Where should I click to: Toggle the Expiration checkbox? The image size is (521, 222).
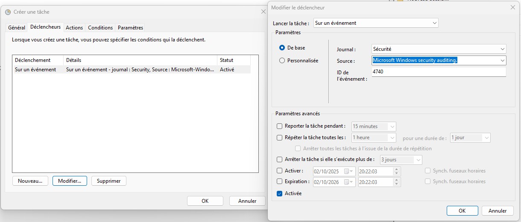[x=280, y=181]
